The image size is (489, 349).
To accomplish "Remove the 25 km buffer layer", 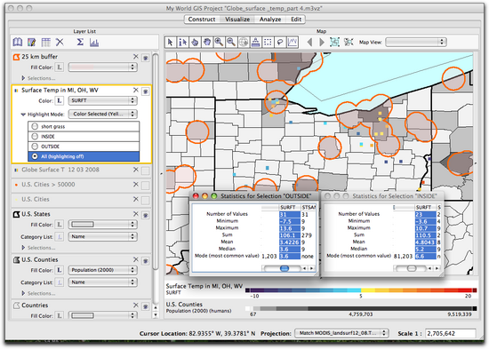I will click(x=136, y=57).
